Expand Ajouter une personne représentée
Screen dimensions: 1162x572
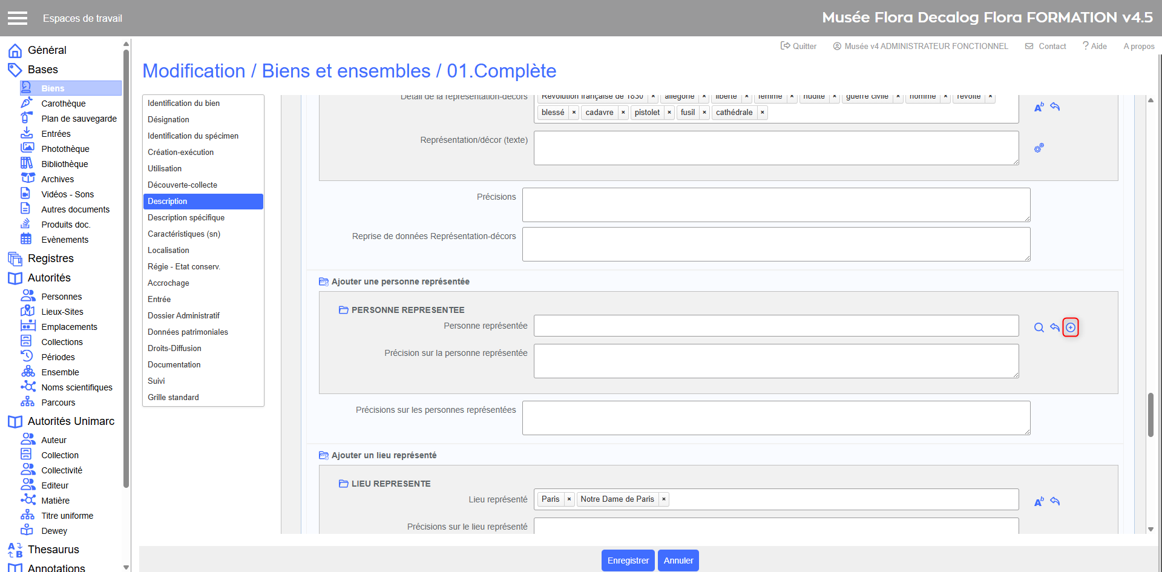tap(324, 281)
